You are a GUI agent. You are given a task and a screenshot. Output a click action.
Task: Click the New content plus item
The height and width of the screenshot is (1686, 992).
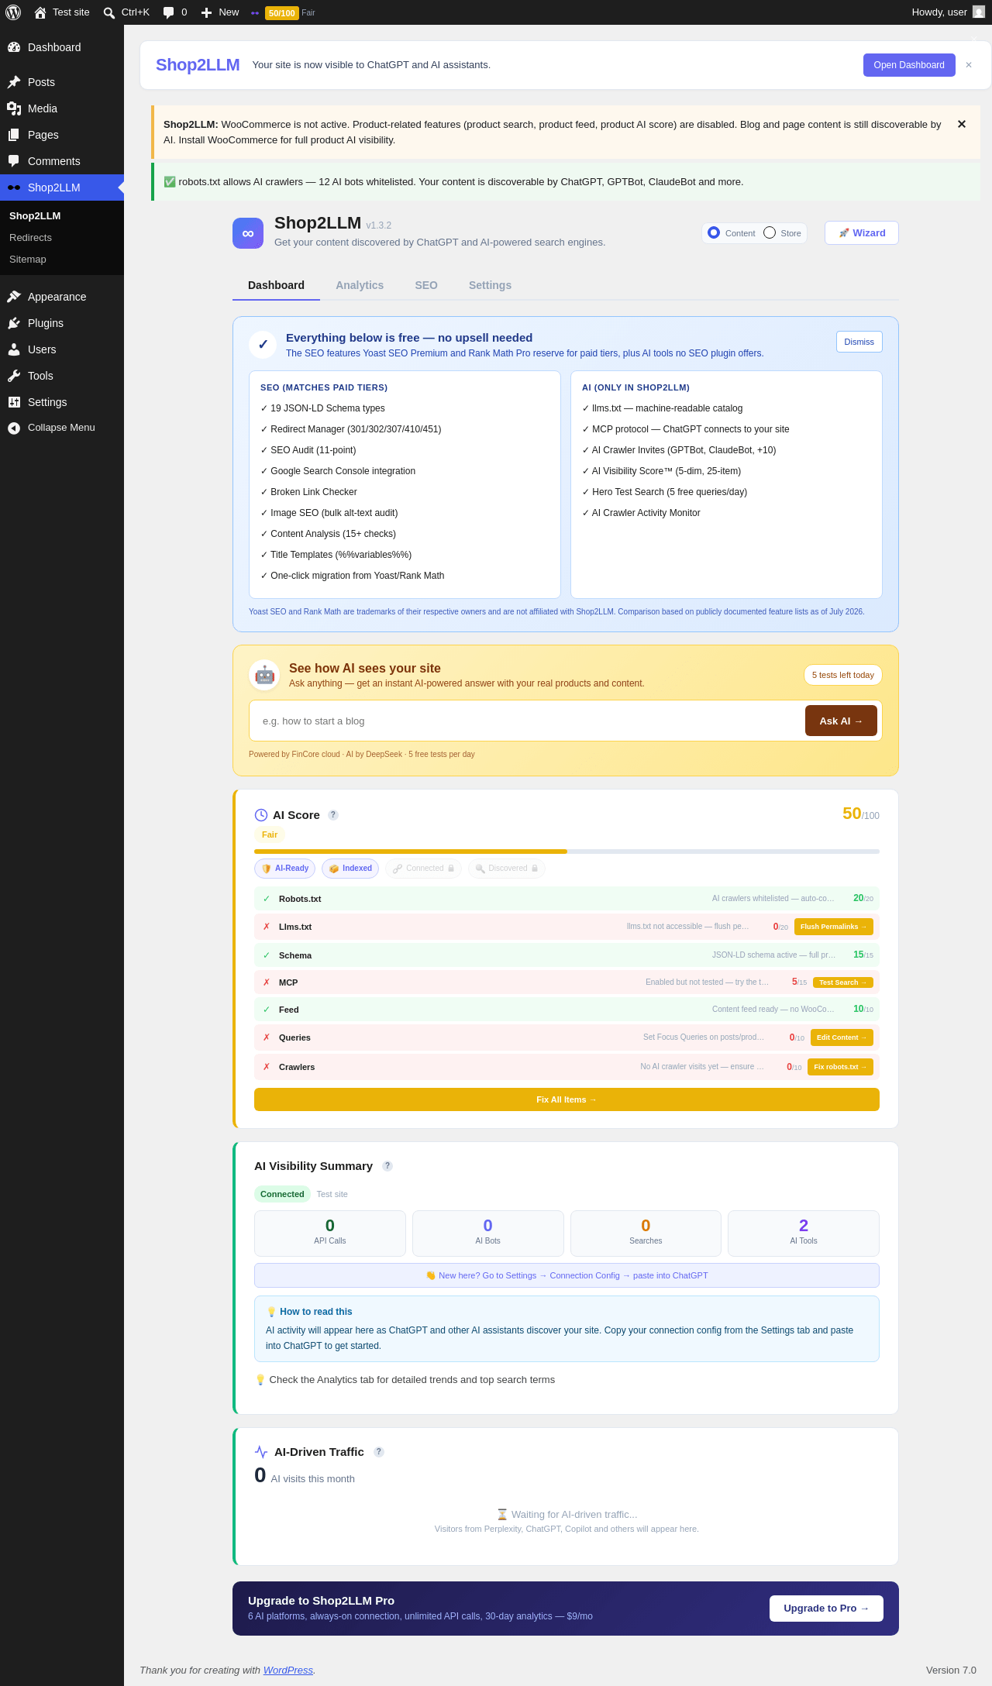pos(220,12)
